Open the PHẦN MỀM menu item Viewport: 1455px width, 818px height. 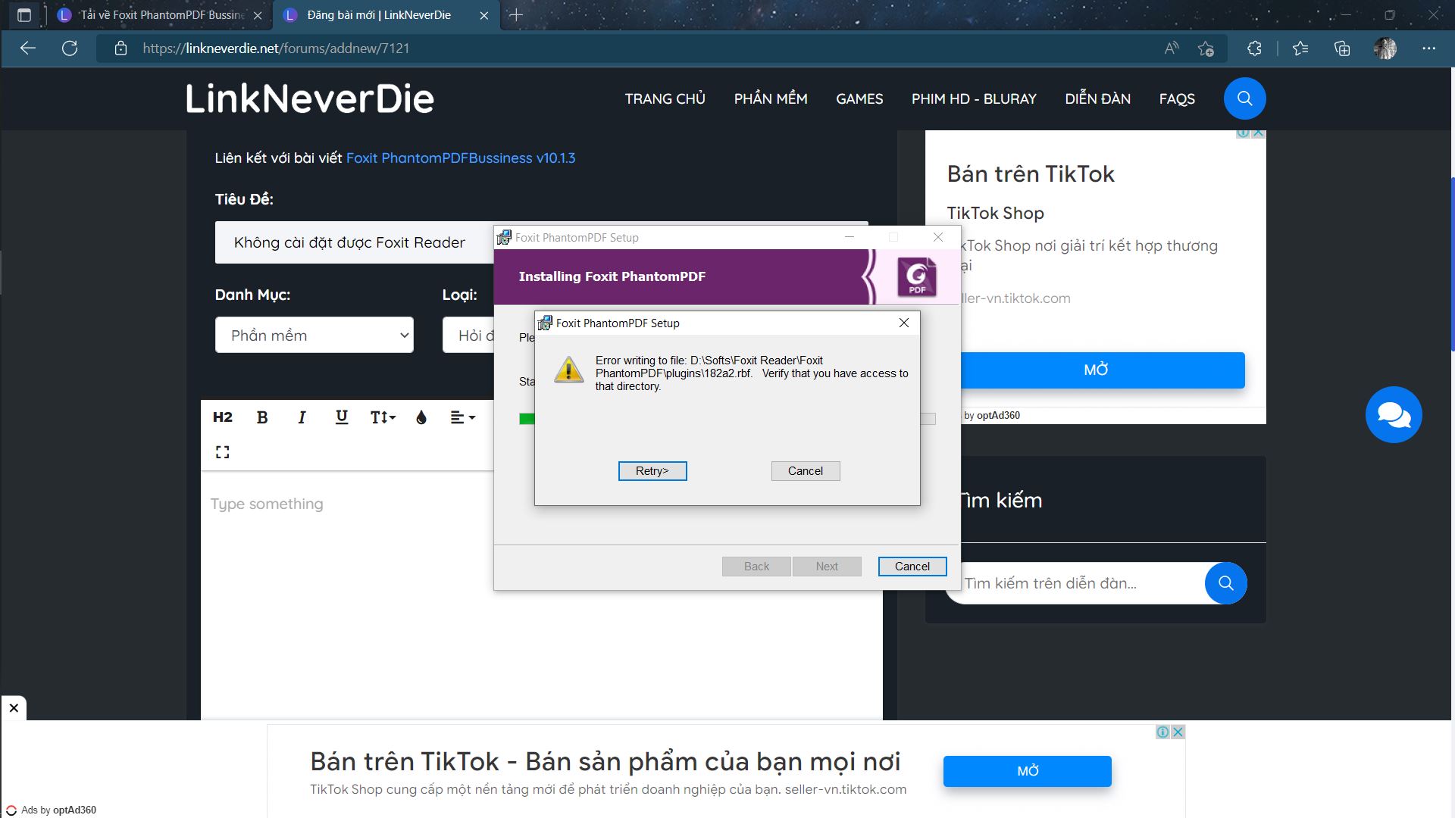(770, 99)
